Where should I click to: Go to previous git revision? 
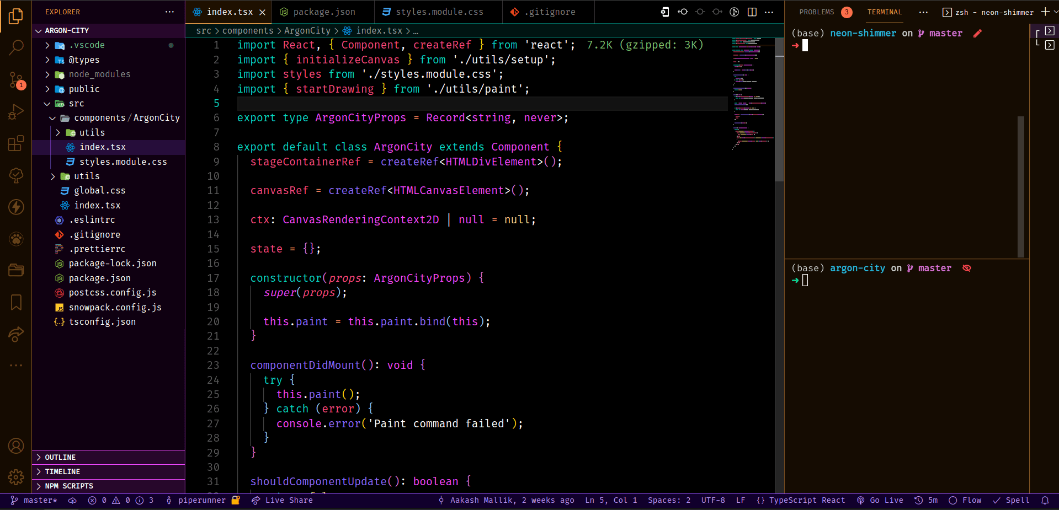click(683, 12)
